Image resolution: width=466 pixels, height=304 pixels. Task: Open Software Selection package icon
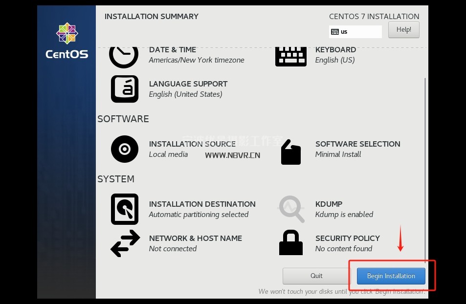pos(290,152)
